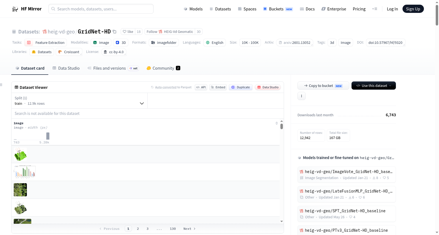
Task: Click the doi:10.57967/hf/9320 tag
Action: pyautogui.click(x=385, y=43)
